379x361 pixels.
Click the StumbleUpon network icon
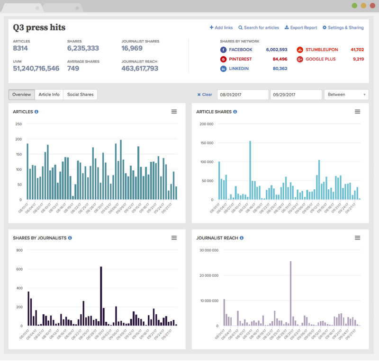tap(300, 50)
